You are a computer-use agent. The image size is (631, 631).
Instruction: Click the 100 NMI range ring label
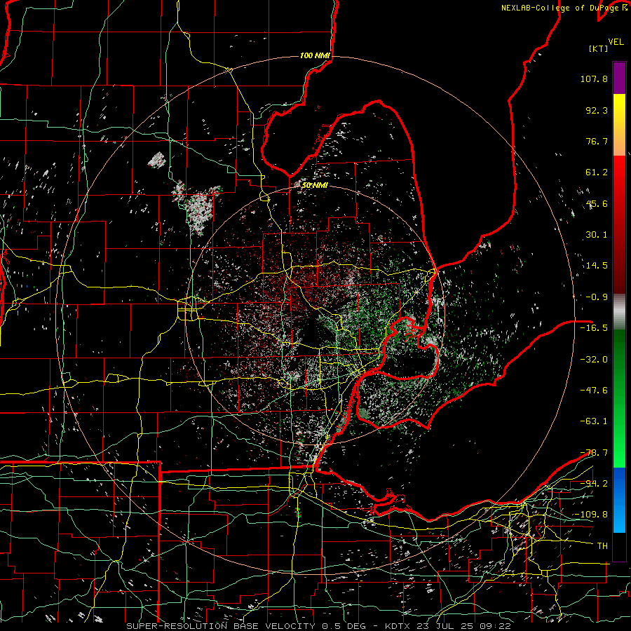(x=315, y=55)
